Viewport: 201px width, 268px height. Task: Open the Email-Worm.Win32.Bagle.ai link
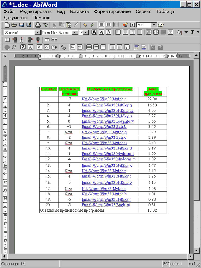(106, 205)
